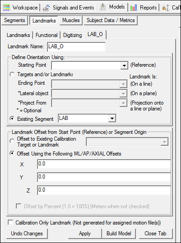181x243 pixels.
Task: Switch to Signals and Events tab icon
Action: [x=69, y=8]
